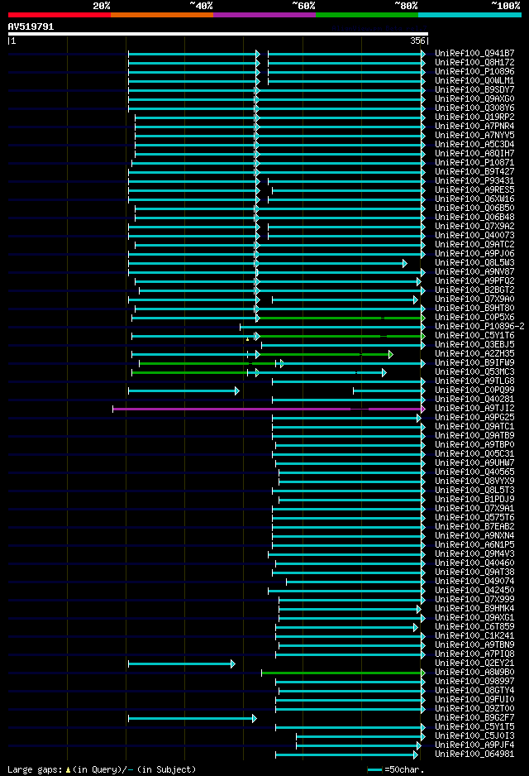Screen dimensions: 529x776
Task: Click the white query sequence bar
Action: tap(218, 34)
